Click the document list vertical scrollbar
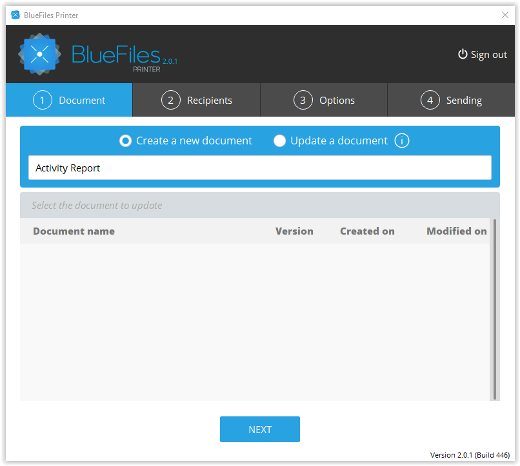 [x=495, y=309]
